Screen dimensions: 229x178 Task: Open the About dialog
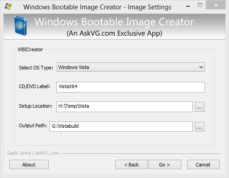click(x=29, y=165)
